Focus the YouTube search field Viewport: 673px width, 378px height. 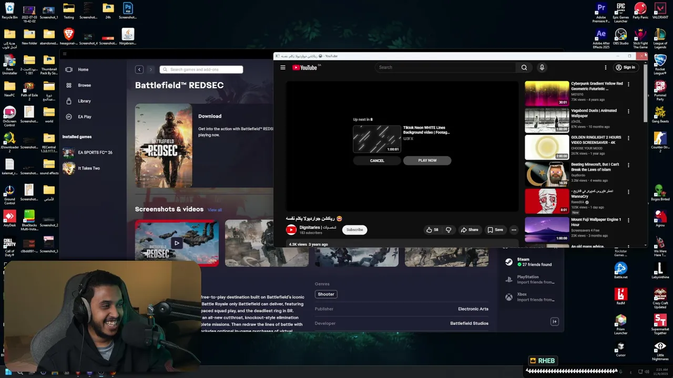[446, 67]
